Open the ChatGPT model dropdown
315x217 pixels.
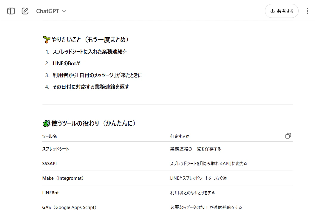point(51,11)
